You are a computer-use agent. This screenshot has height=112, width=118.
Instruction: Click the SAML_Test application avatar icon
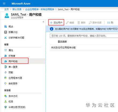(x=7, y=16)
